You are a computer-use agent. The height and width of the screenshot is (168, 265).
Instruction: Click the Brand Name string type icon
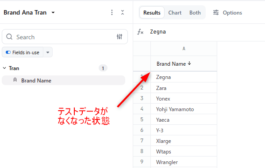(15, 80)
